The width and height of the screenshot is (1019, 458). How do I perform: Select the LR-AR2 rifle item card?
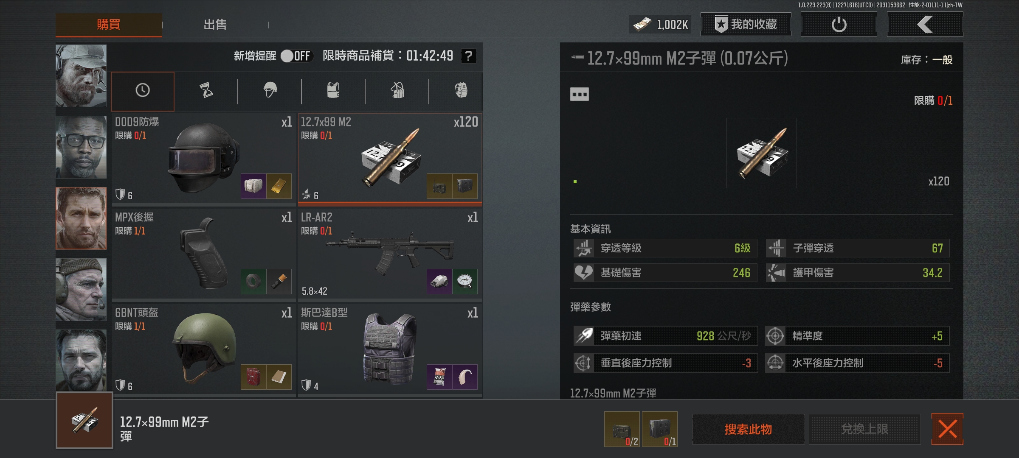390,254
